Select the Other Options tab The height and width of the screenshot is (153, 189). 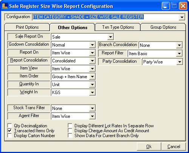[x=73, y=27]
